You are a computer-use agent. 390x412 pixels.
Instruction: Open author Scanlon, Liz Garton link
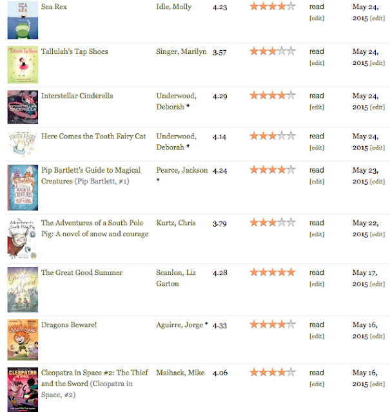point(176,278)
